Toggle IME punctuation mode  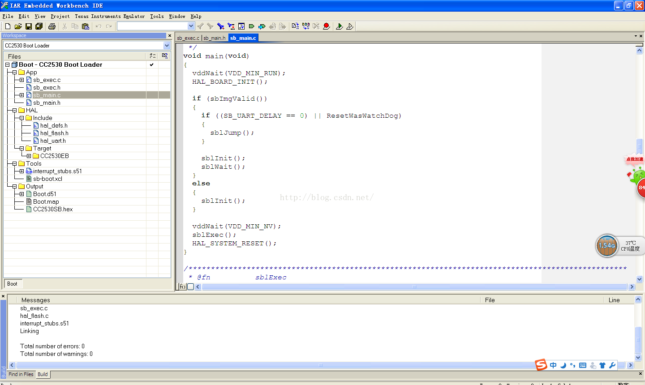point(572,365)
